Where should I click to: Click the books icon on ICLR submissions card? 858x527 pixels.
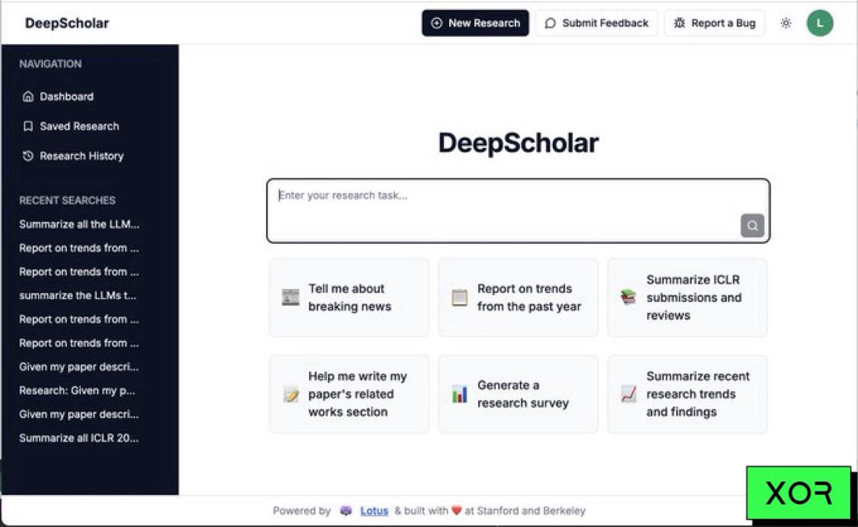(628, 297)
